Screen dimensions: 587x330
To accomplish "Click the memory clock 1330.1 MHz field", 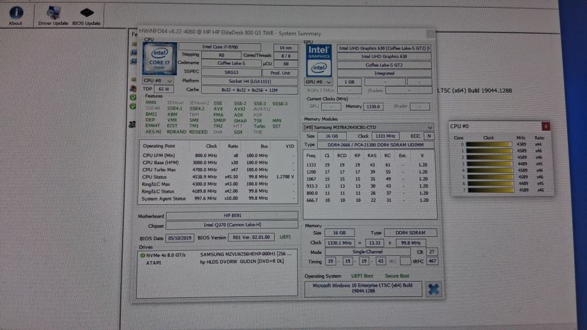I will [339, 243].
